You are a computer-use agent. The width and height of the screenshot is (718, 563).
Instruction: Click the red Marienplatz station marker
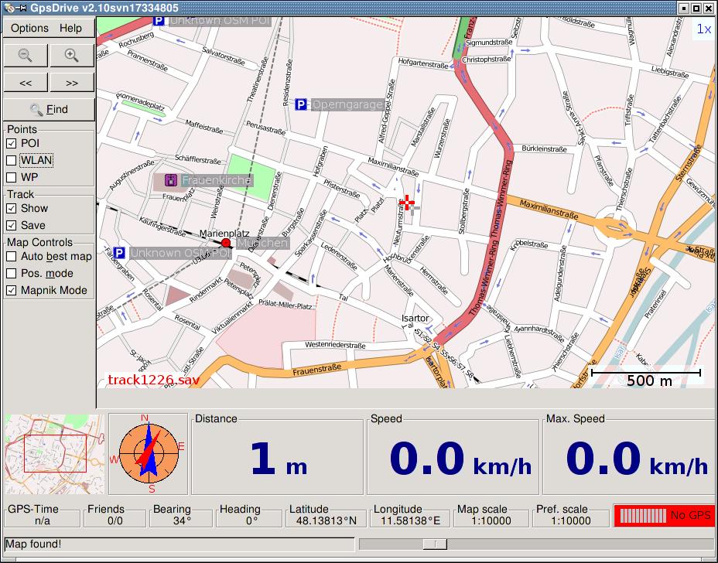pyautogui.click(x=226, y=243)
